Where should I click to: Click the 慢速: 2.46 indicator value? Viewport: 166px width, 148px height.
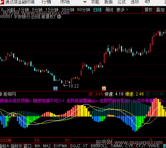(x=135, y=94)
